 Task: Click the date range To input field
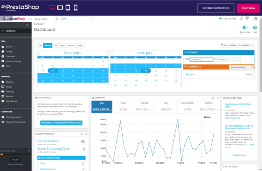[229, 60]
